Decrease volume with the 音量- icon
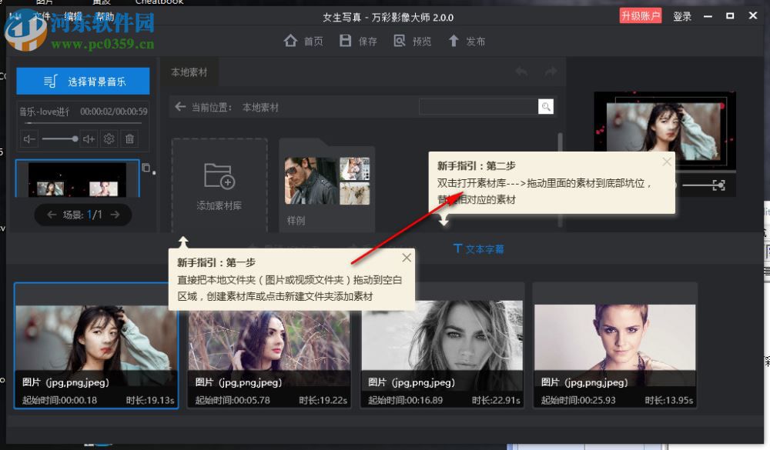The image size is (770, 450). (x=28, y=139)
